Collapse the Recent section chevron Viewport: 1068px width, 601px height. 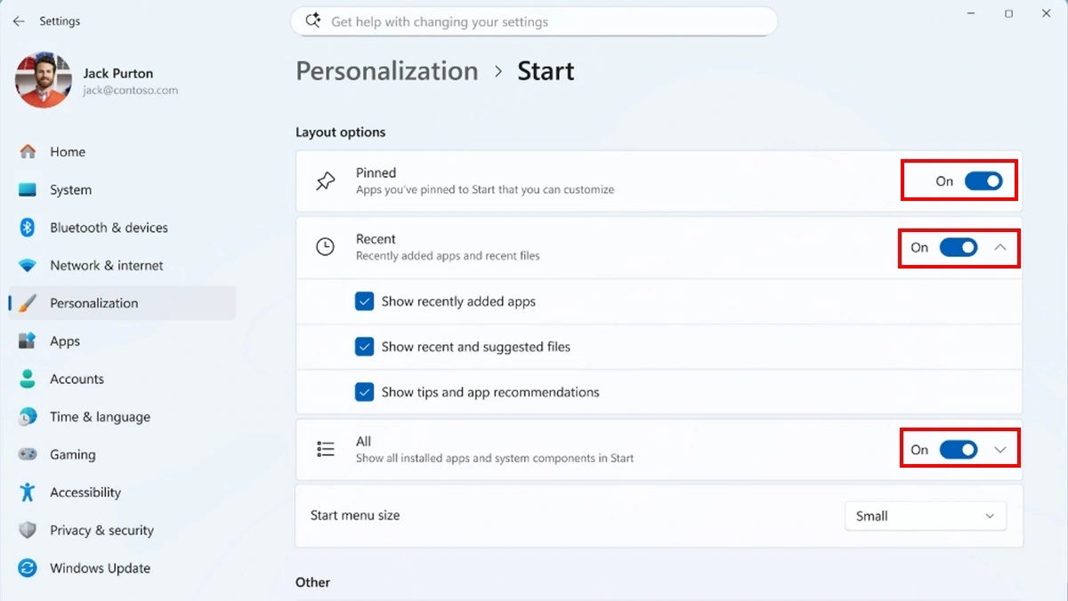coord(1000,248)
